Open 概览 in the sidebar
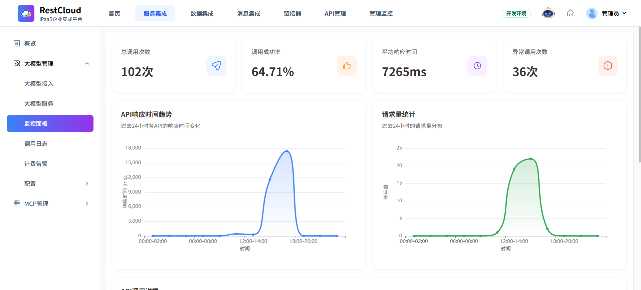641x290 pixels. pyautogui.click(x=30, y=43)
